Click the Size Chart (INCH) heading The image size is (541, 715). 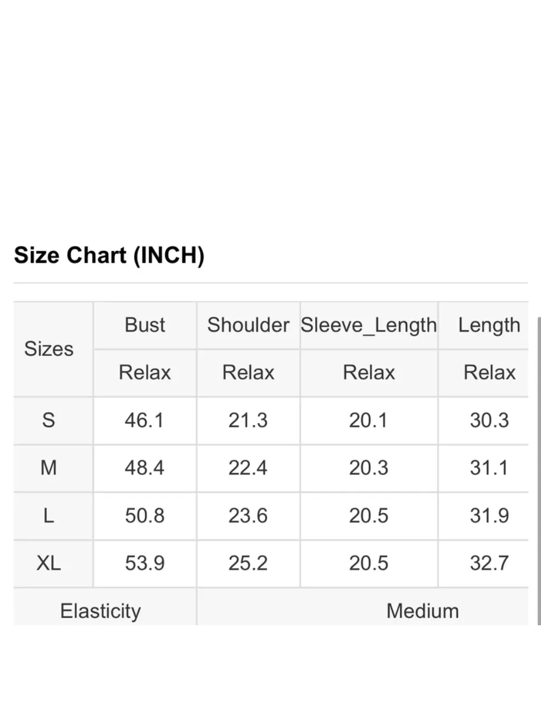[109, 255]
